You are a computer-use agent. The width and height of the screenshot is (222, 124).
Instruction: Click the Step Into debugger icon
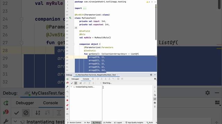pos(102,79)
